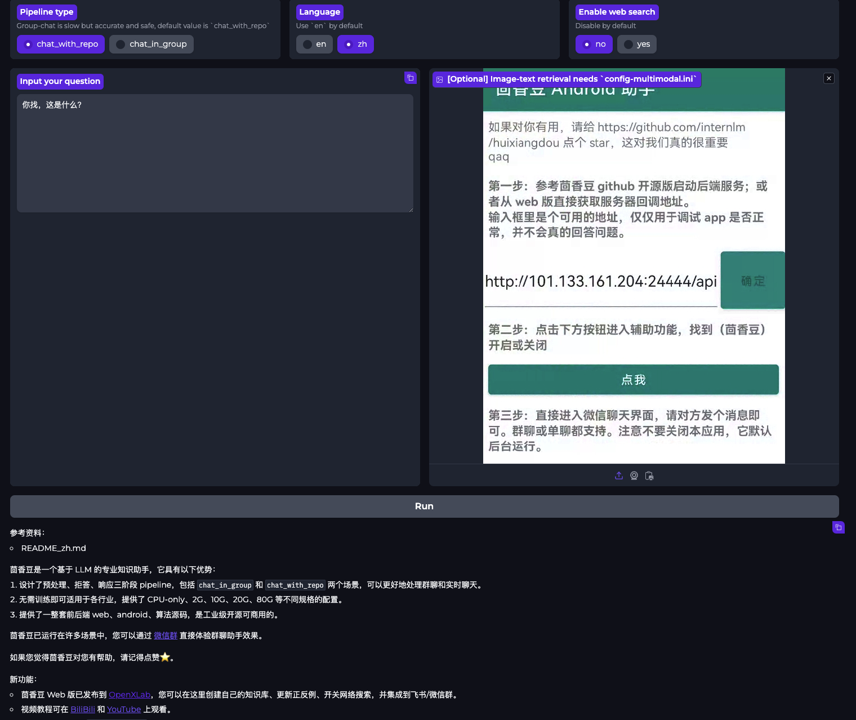The width and height of the screenshot is (856, 720).
Task: Click the image icon beside Image-text retrieval label
Action: click(x=440, y=79)
